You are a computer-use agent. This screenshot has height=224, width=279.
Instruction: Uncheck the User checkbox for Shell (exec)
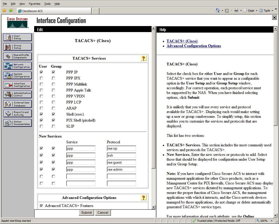[41, 114]
